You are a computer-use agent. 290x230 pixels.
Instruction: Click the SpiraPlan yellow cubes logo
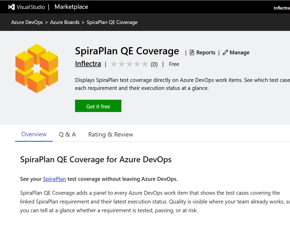[x=37, y=69]
